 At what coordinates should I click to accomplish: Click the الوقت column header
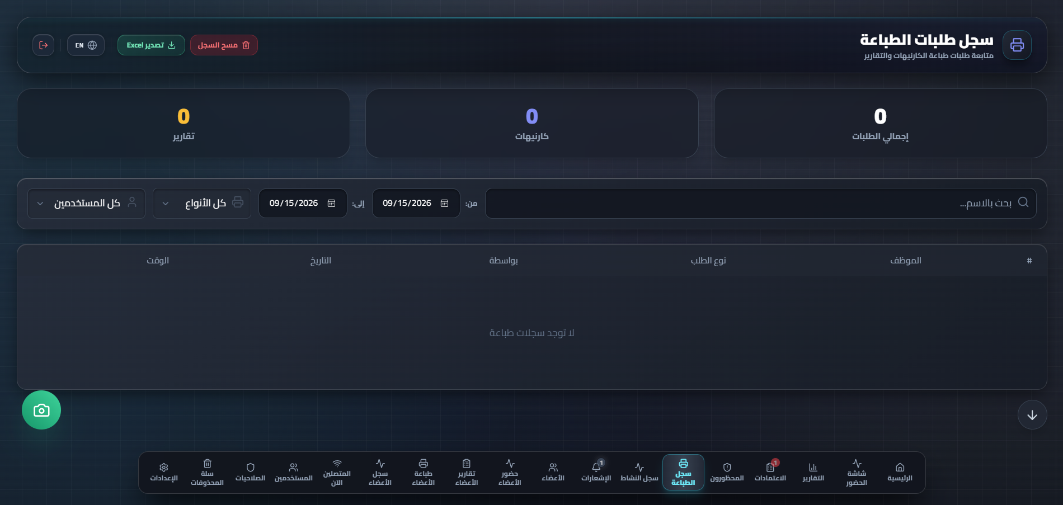coord(158,261)
